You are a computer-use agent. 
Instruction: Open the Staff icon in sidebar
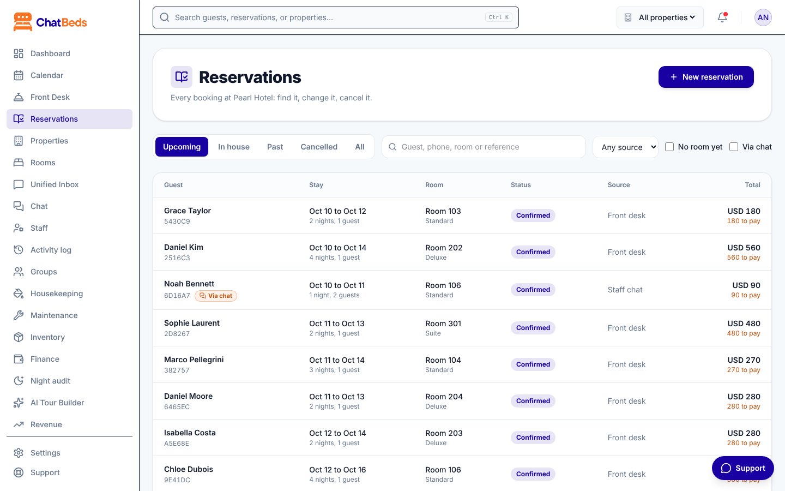pos(19,228)
